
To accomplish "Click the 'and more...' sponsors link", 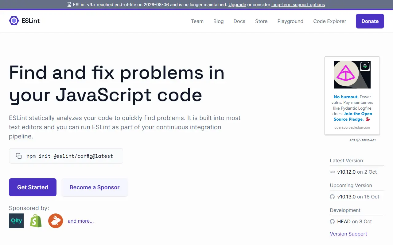I will click(x=81, y=221).
